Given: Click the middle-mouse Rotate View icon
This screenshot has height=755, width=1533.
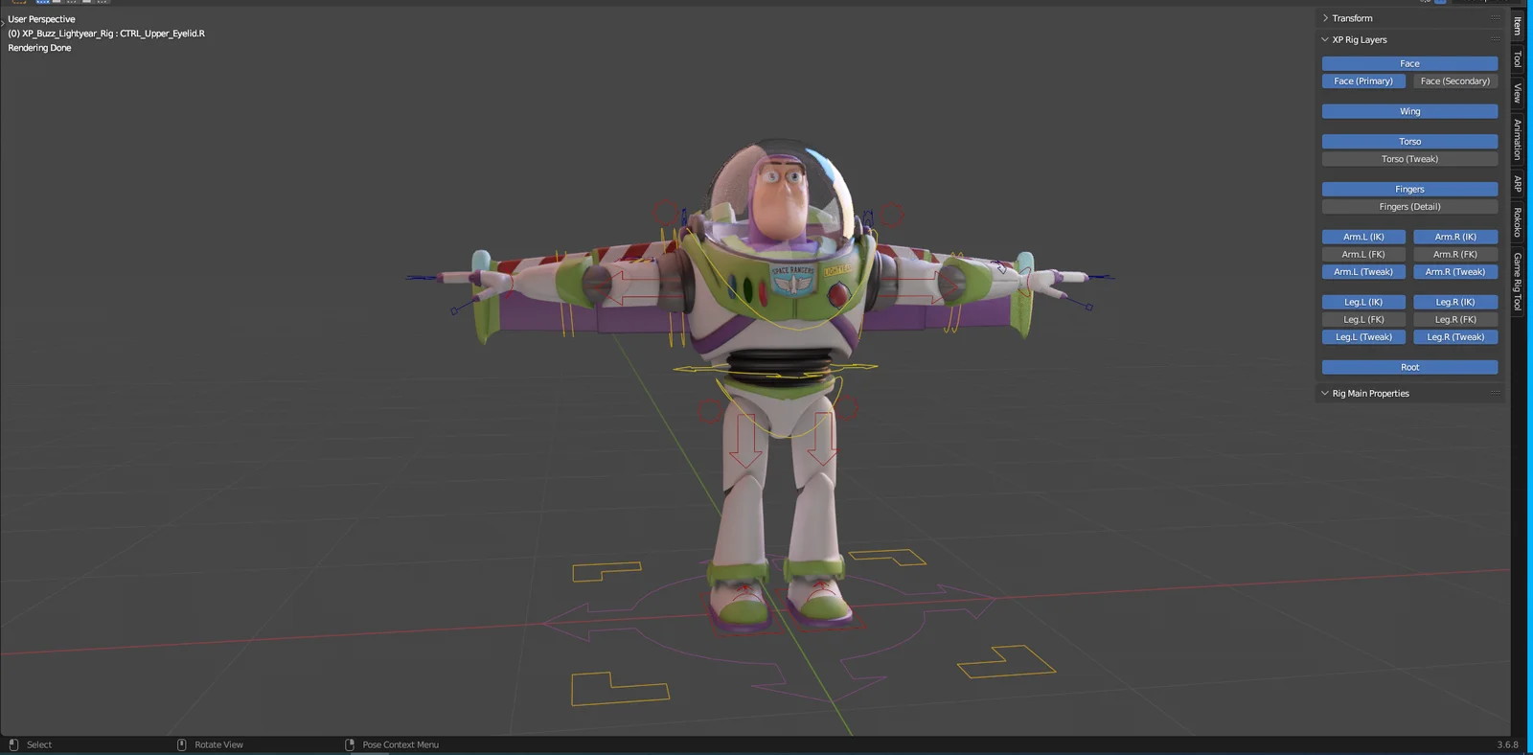Looking at the screenshot, I should click(182, 744).
